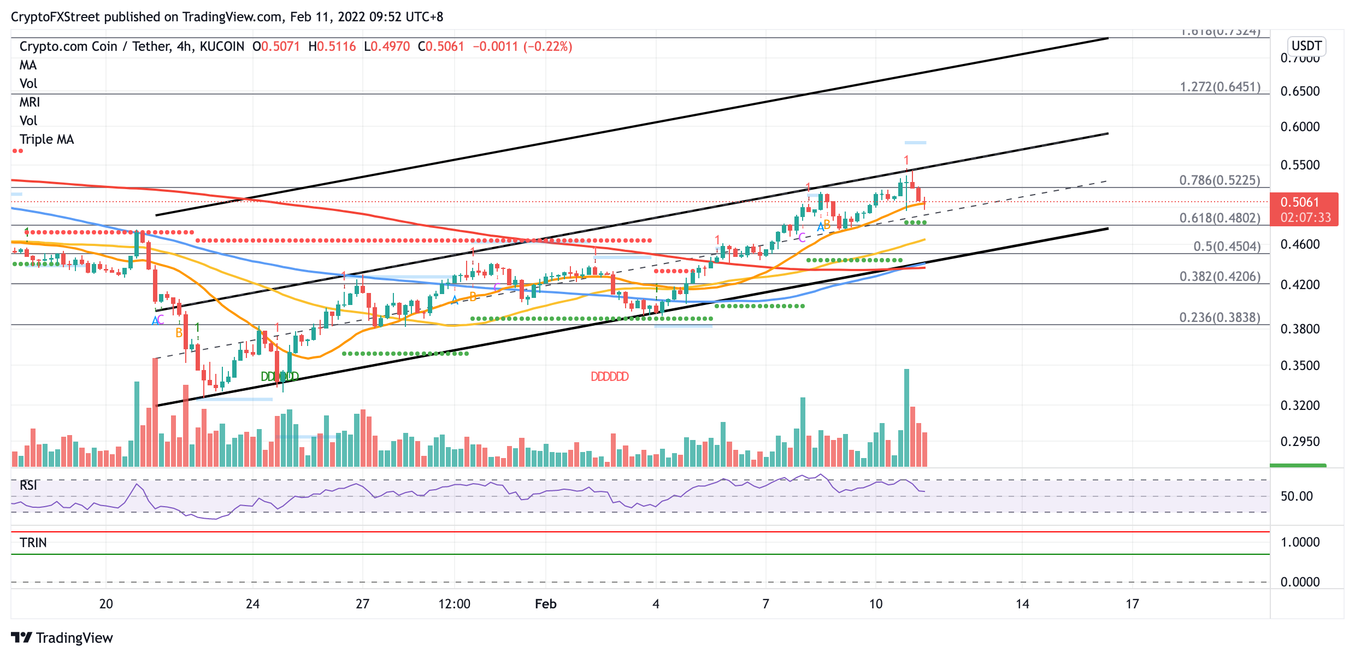This screenshot has height=657, width=1355.
Task: Click the TradingView logo at bottom left
Action: (62, 638)
